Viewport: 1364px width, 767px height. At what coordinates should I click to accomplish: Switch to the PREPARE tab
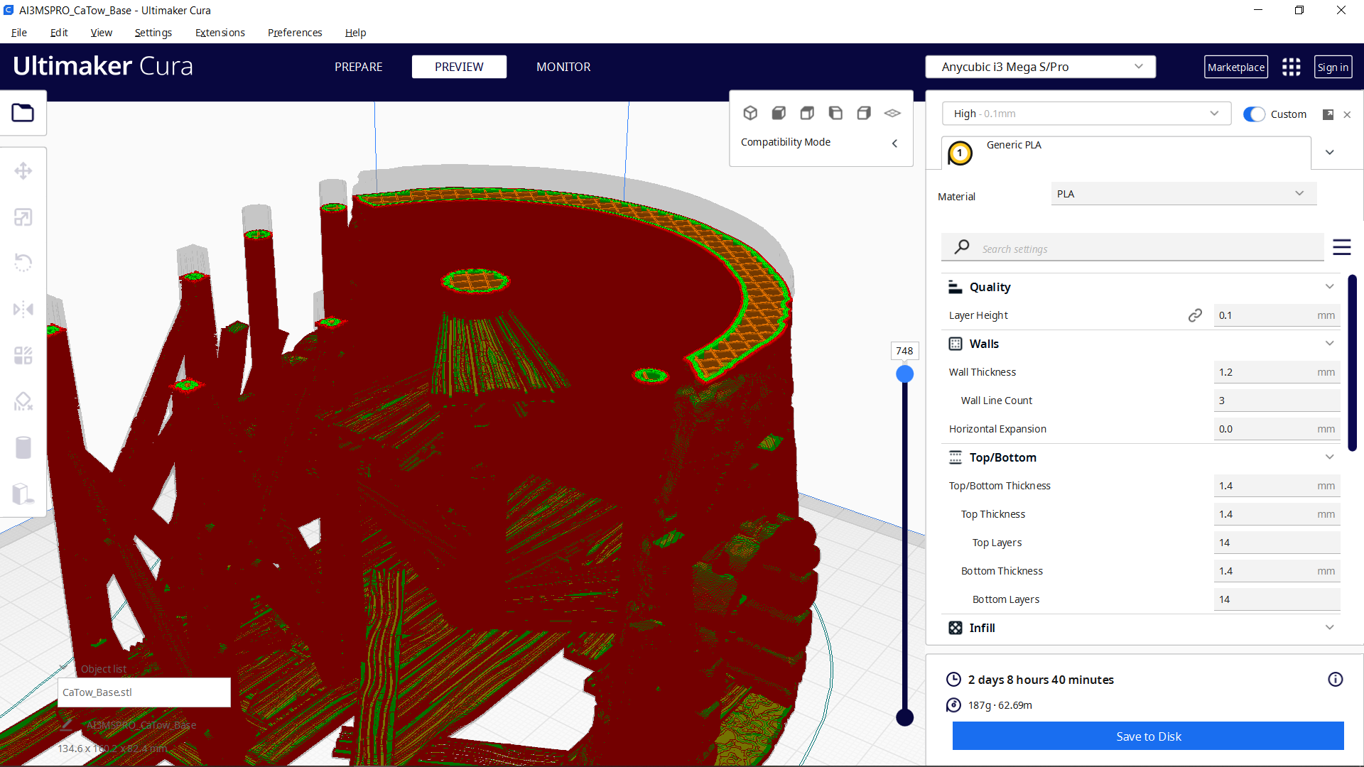(x=358, y=67)
